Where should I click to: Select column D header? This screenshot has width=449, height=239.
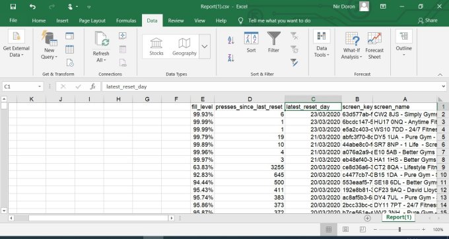(x=250, y=99)
